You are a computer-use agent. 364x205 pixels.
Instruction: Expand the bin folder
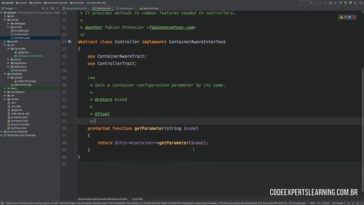[x=5, y=17]
